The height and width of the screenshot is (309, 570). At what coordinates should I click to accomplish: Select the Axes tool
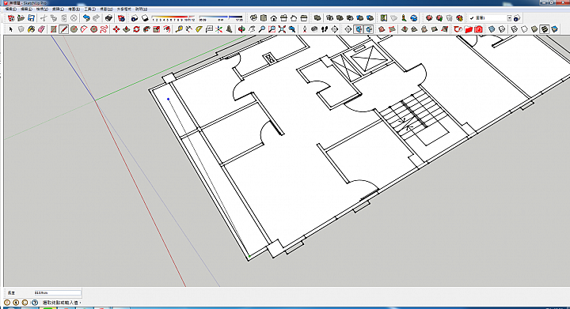coord(218,29)
